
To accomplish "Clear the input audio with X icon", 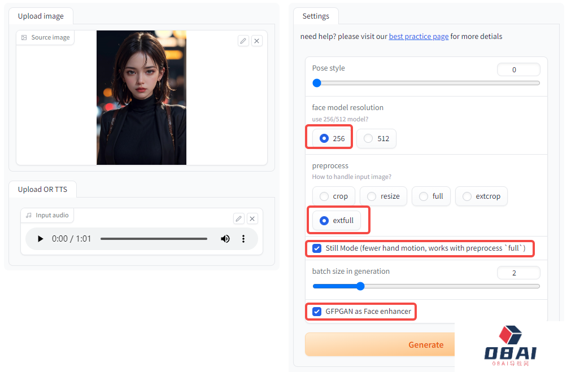I will 252,218.
